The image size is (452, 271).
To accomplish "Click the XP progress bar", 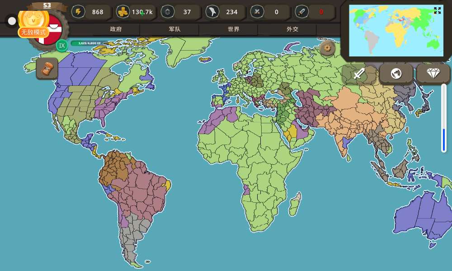I will [89, 43].
